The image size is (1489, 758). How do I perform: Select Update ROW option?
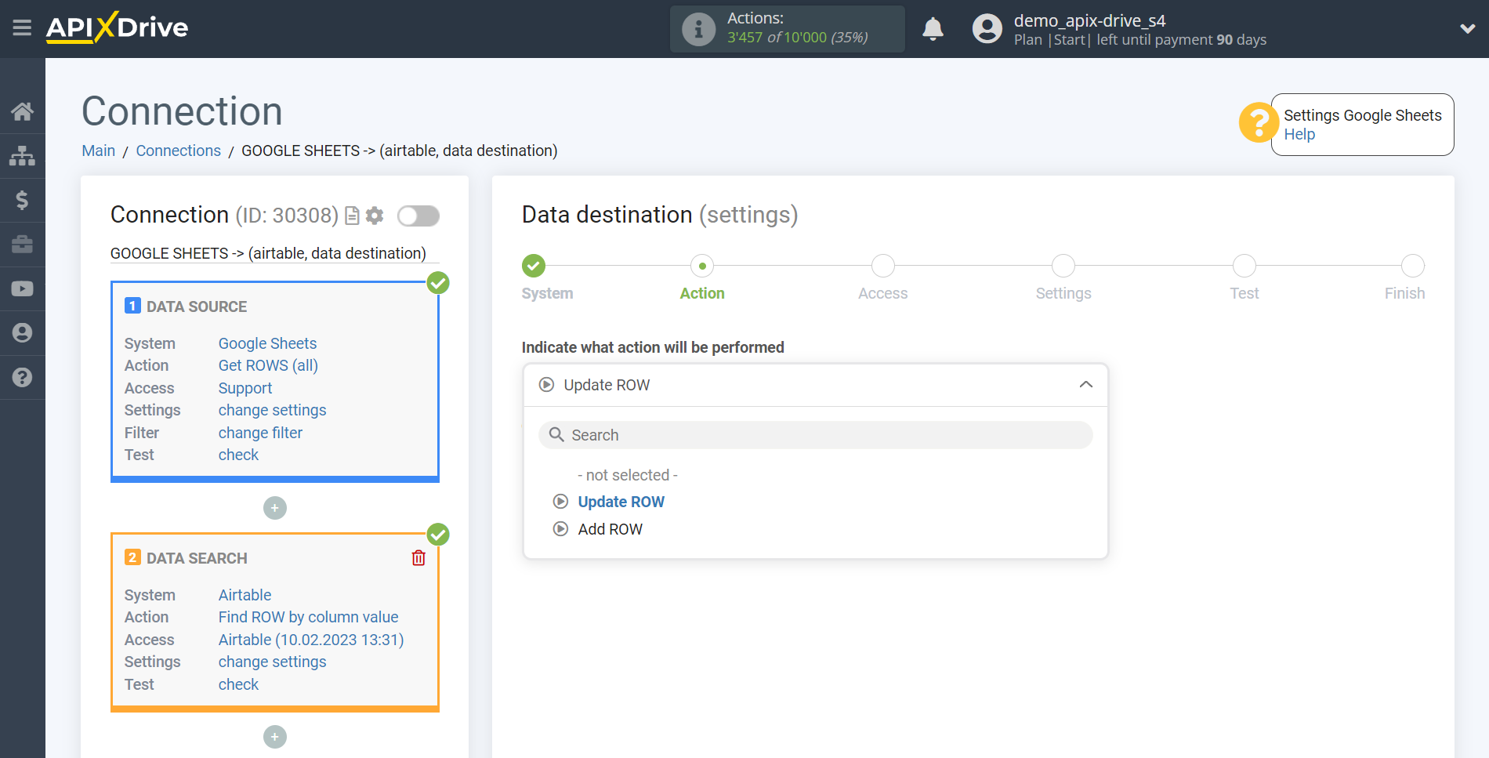coord(621,502)
